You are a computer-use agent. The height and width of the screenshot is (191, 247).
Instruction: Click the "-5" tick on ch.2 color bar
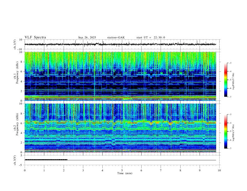pyautogui.click(x=230, y=131)
